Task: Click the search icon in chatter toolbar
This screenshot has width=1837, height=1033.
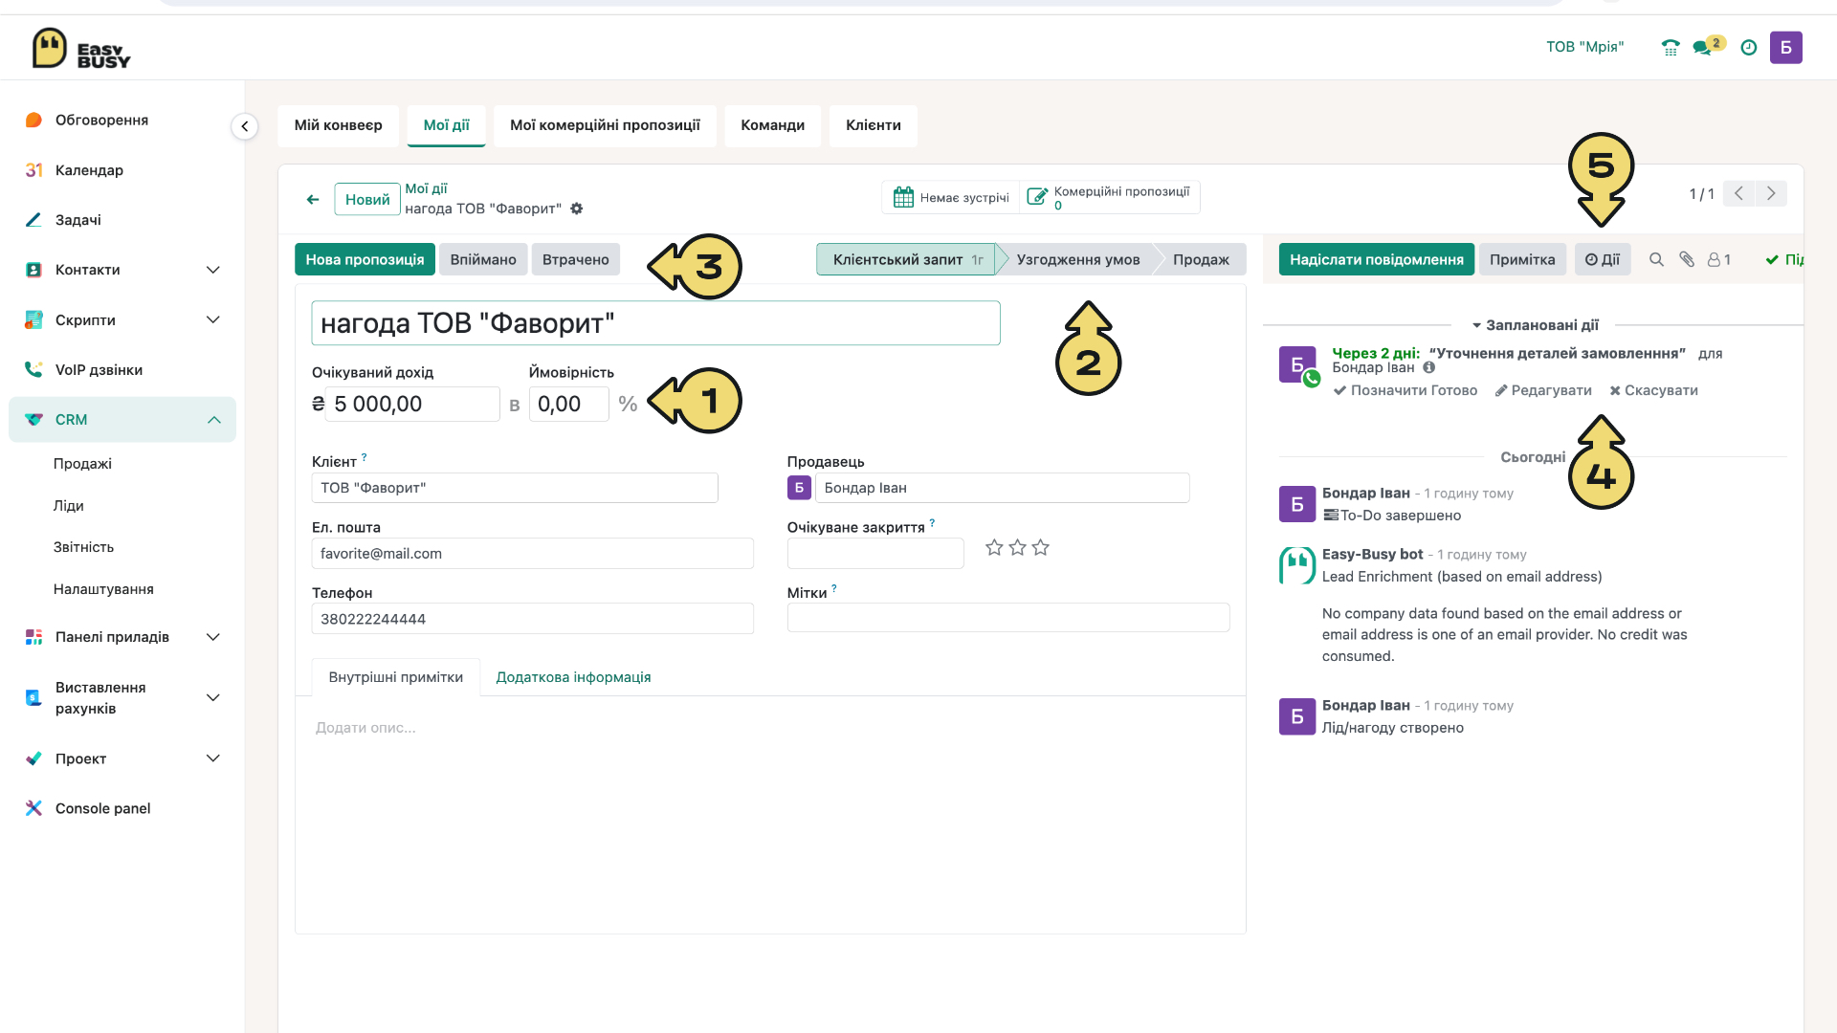Action: pos(1656,259)
